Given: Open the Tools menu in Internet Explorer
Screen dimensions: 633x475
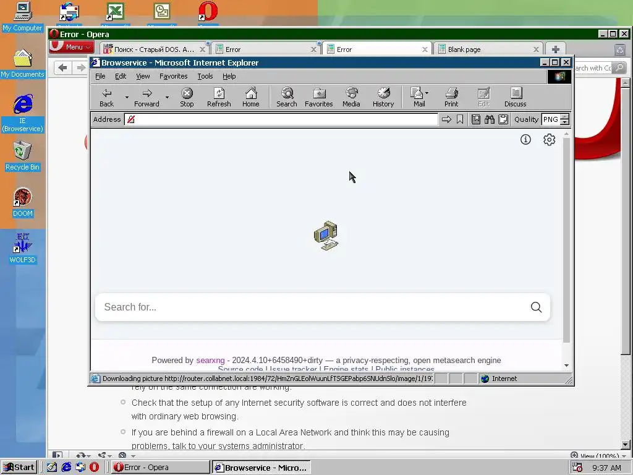Looking at the screenshot, I should (x=205, y=76).
